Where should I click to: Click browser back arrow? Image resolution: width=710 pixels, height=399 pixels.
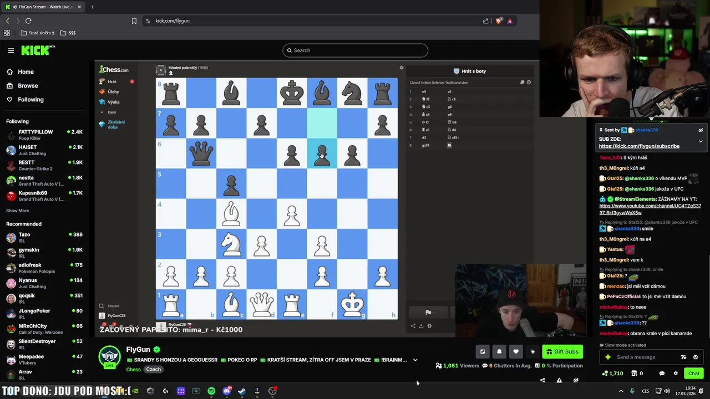click(x=8, y=21)
